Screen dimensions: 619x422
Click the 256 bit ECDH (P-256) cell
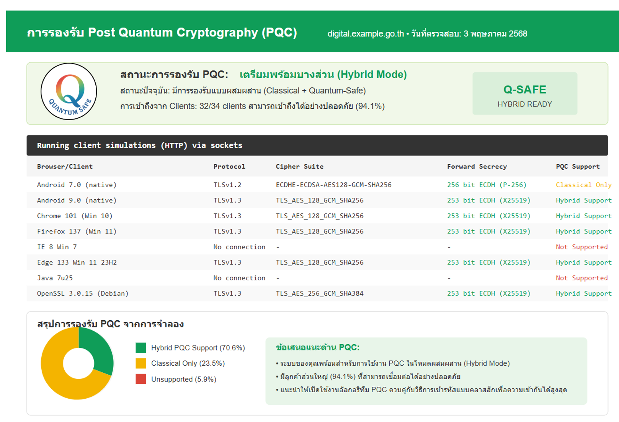pyautogui.click(x=487, y=185)
